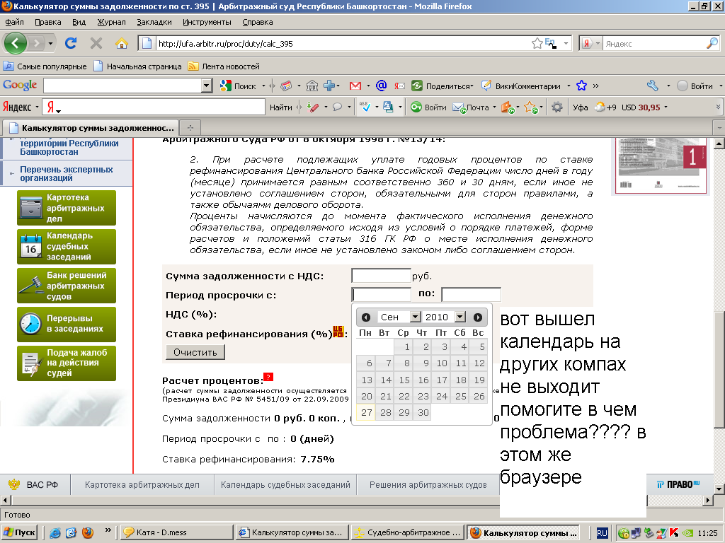Click the Очистить button
The height and width of the screenshot is (543, 725).
click(x=195, y=352)
